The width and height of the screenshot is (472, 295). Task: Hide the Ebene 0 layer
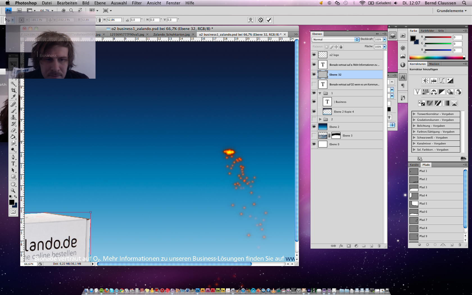(x=314, y=144)
